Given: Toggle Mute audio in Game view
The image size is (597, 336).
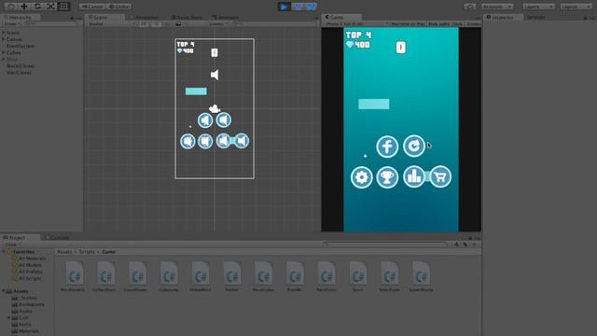Looking at the screenshot, I should pyautogui.click(x=438, y=23).
